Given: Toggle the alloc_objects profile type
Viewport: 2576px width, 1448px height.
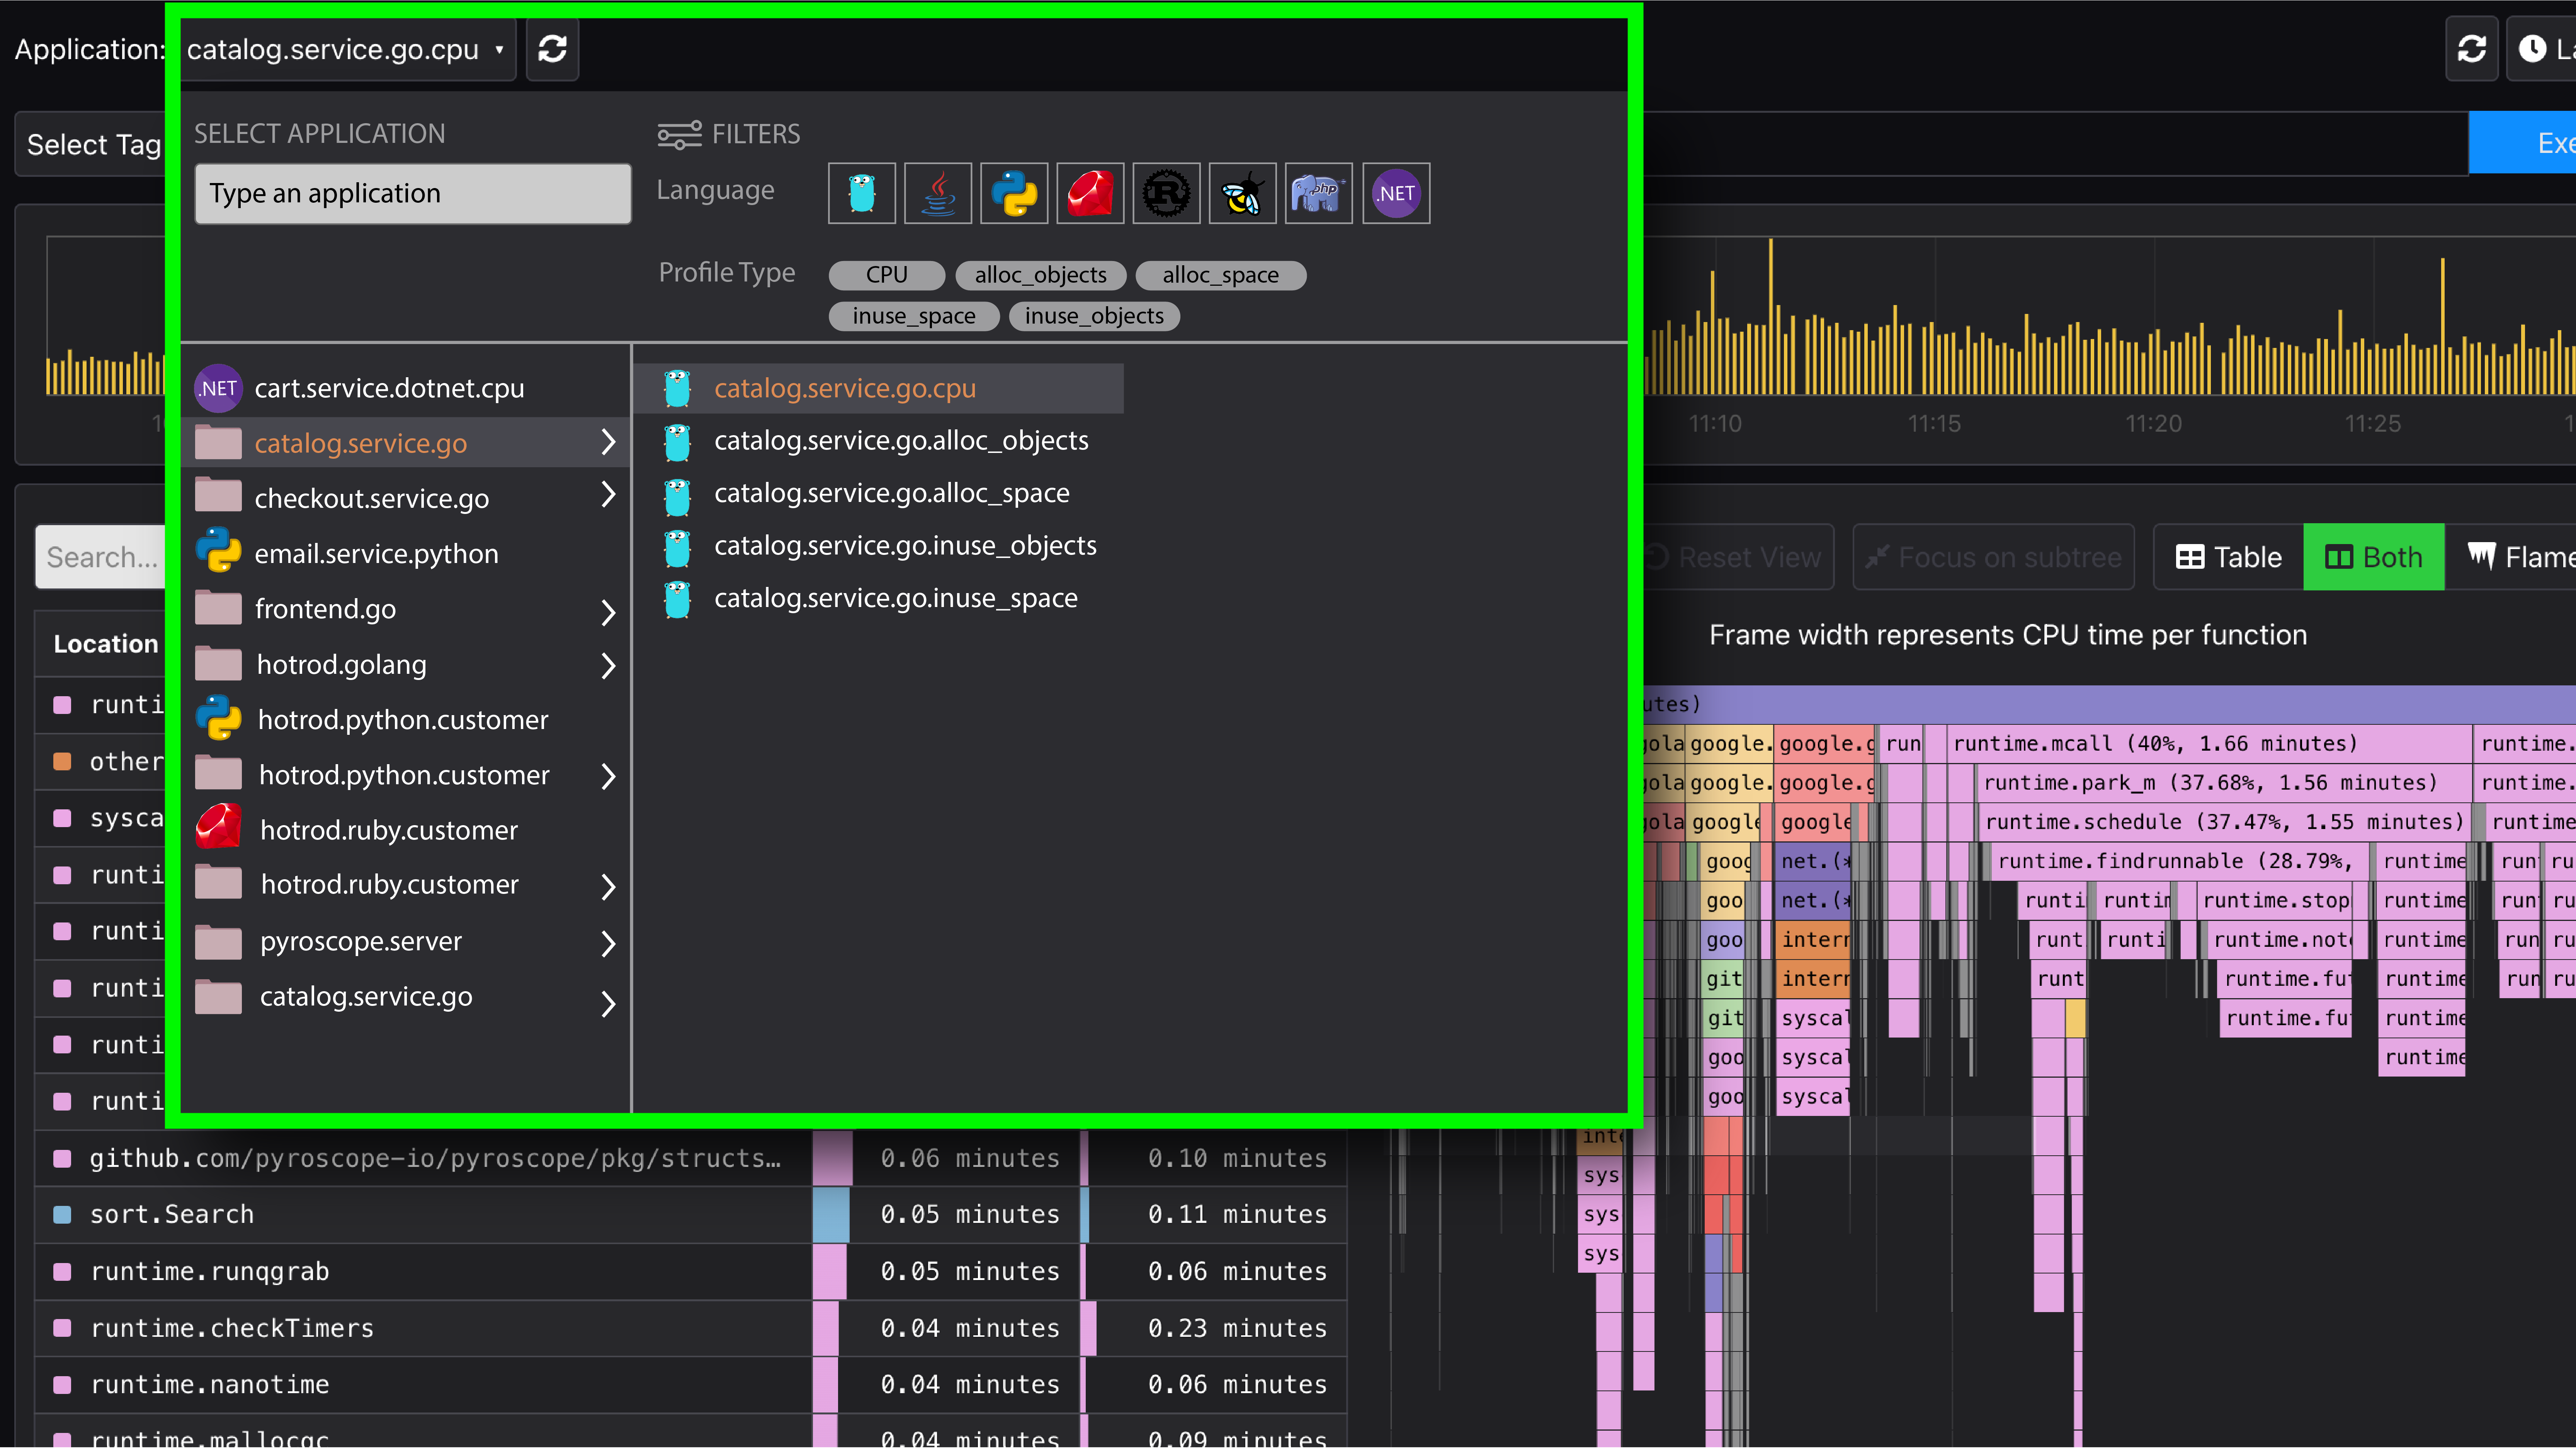Looking at the screenshot, I should point(1040,275).
